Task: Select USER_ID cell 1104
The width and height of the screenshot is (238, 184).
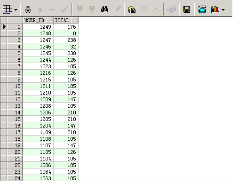Action: click(x=38, y=159)
